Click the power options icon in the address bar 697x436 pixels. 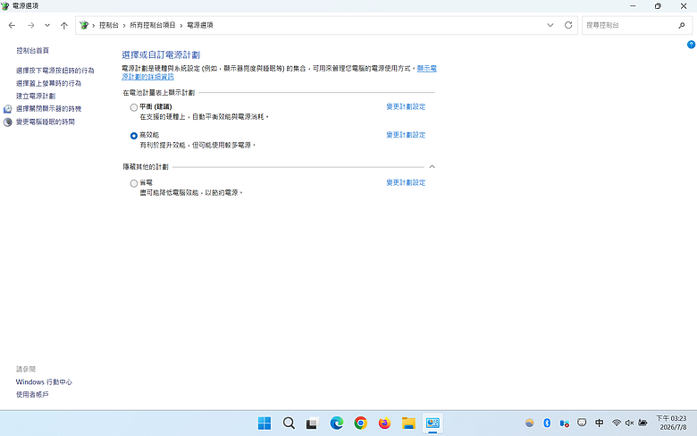84,25
